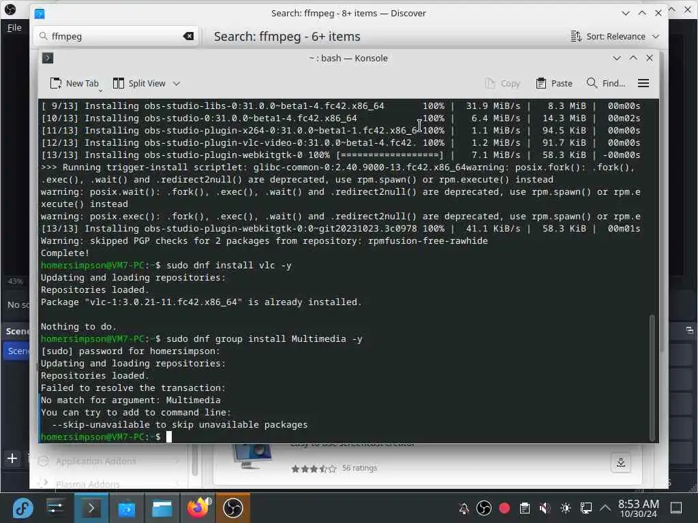Open the clock showing 8:53 AM
698x523 pixels.
tap(638, 508)
